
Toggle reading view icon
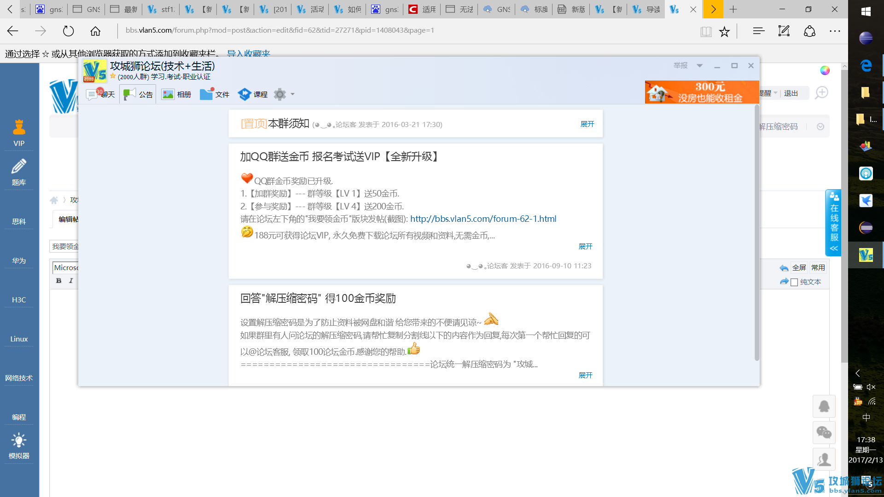[x=706, y=31]
